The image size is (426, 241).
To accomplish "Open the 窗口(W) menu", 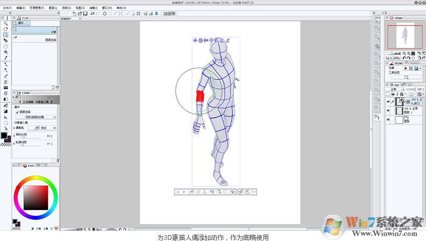I will tap(107, 8).
